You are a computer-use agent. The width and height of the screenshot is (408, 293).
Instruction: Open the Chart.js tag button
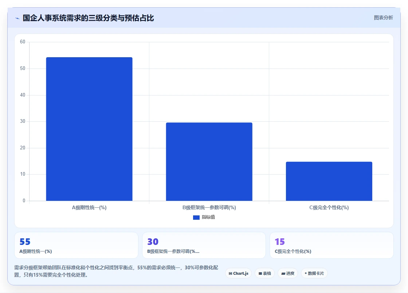(238, 273)
